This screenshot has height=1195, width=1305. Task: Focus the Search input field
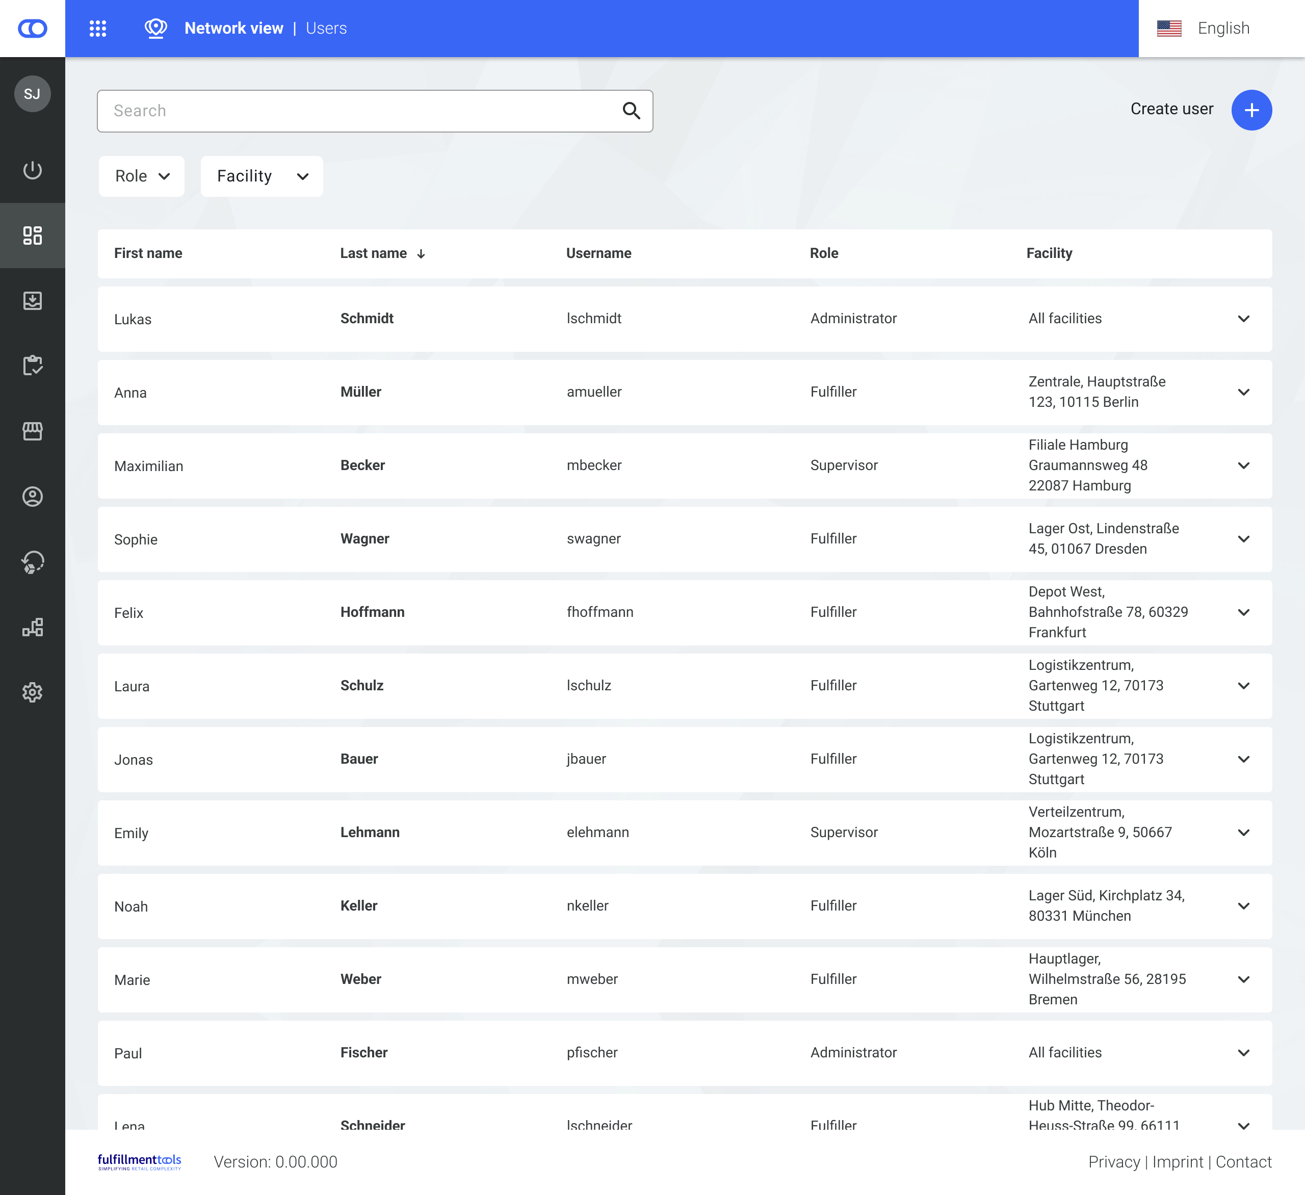(x=362, y=111)
